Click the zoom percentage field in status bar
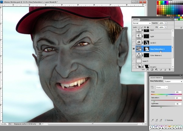 pyautogui.click(x=4, y=124)
